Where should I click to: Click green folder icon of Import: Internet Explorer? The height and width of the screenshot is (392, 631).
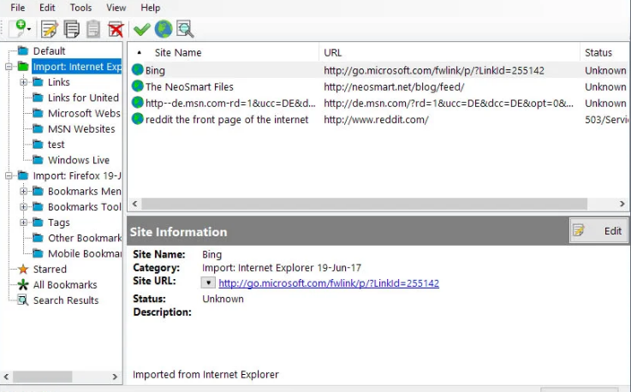click(x=23, y=67)
